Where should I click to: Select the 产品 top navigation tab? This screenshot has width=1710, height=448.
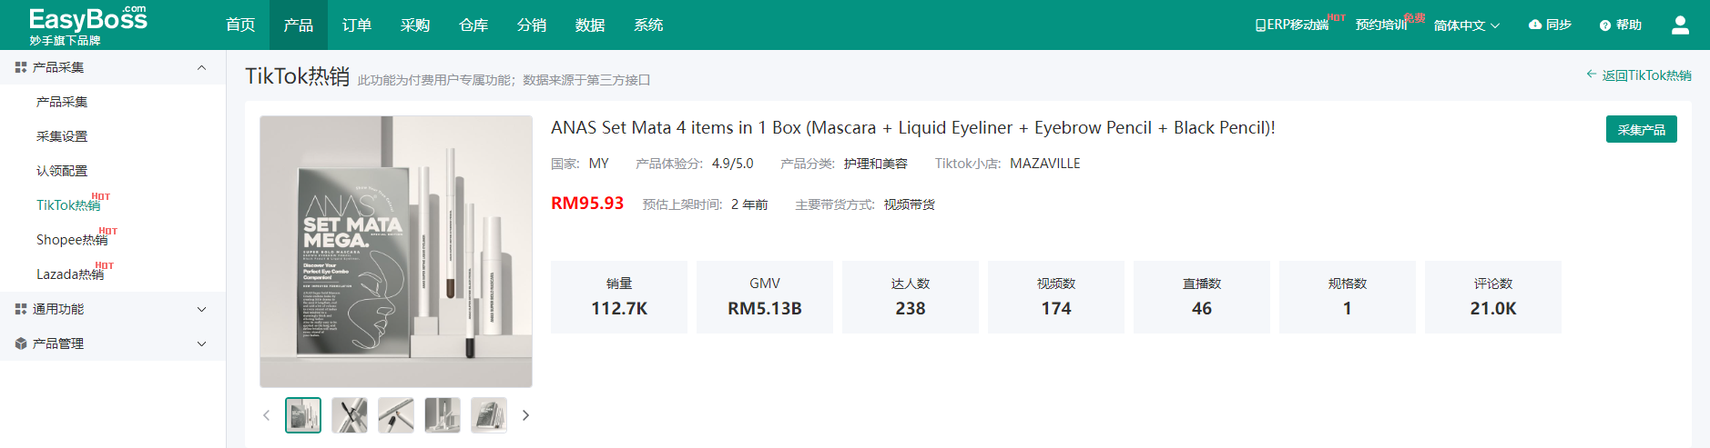[x=299, y=25]
